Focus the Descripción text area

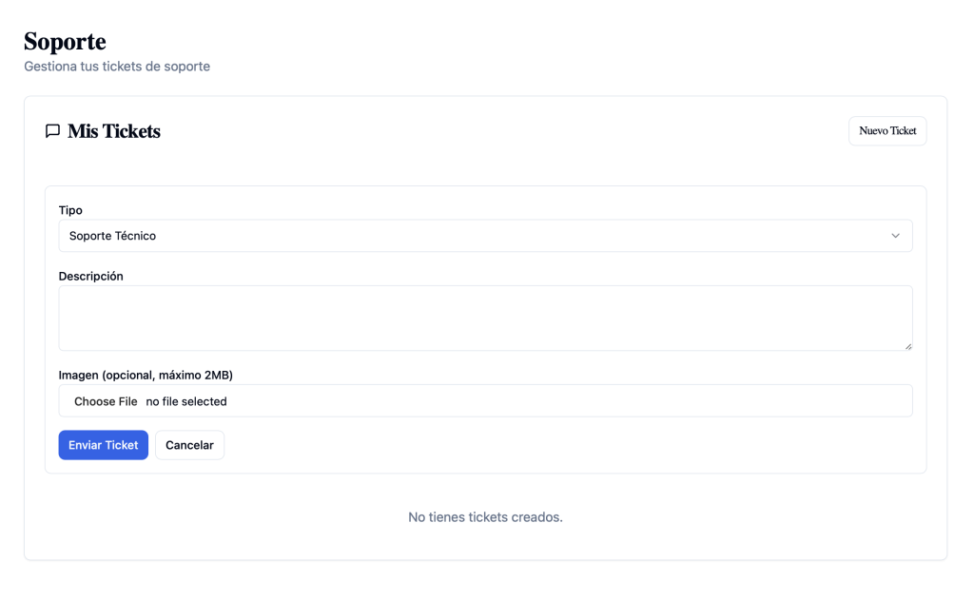(485, 318)
